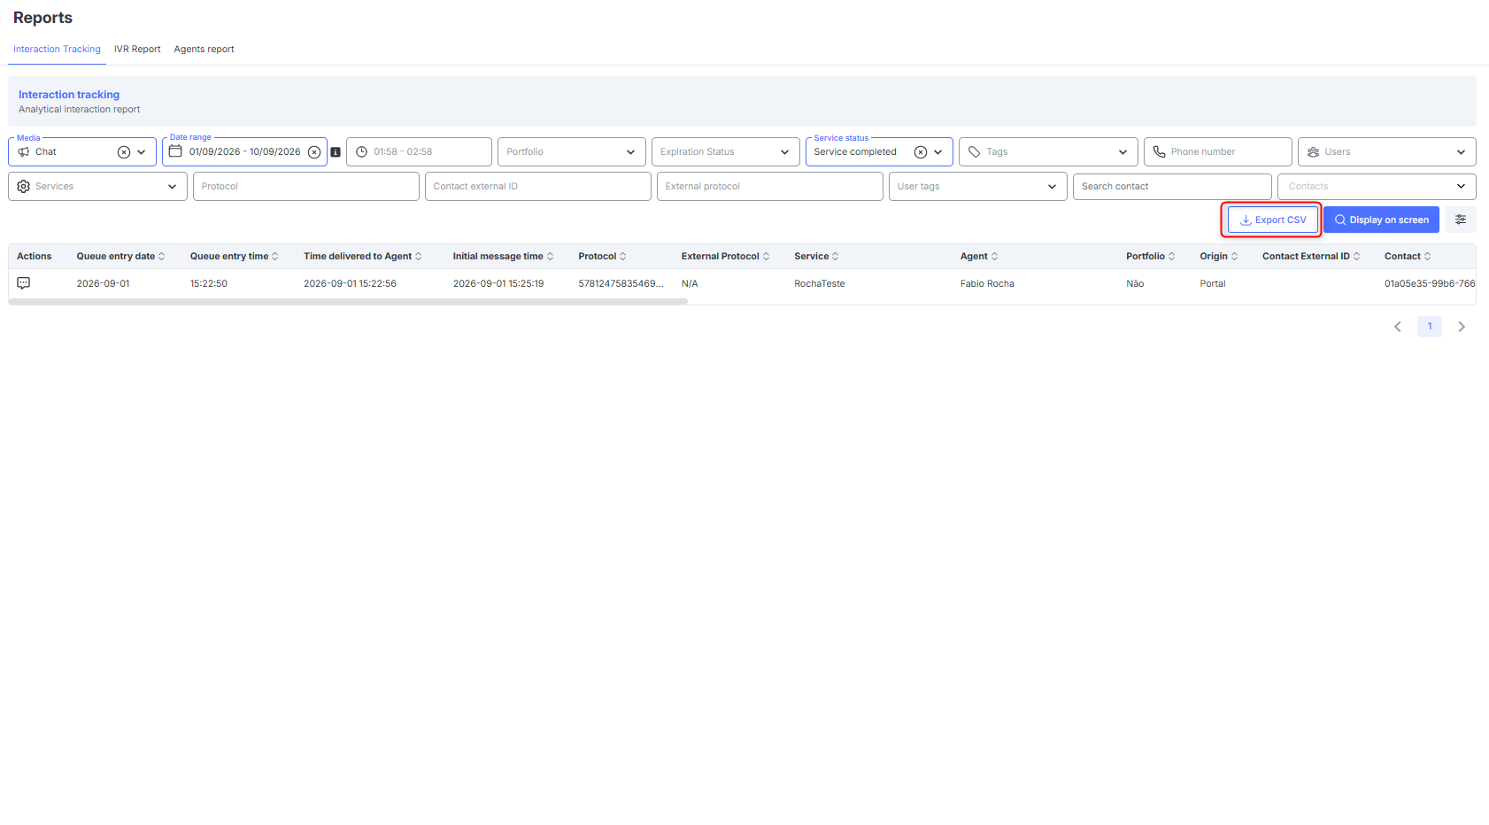The height and width of the screenshot is (825, 1489).
Task: Click the Phone number input field
Action: pyautogui.click(x=1217, y=152)
